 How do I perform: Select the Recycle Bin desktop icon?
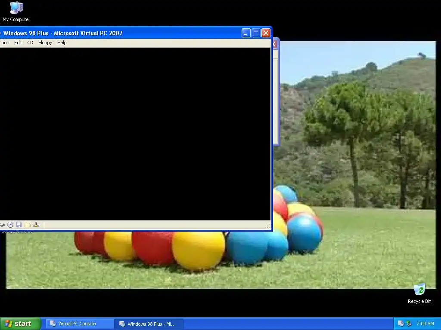(x=419, y=293)
